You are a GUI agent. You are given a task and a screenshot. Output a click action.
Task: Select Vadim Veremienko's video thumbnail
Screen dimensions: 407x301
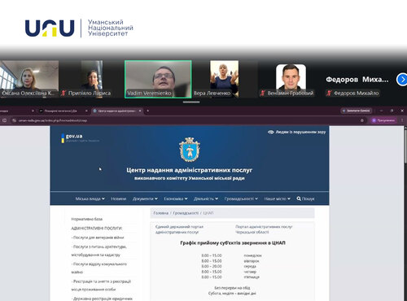158,79
